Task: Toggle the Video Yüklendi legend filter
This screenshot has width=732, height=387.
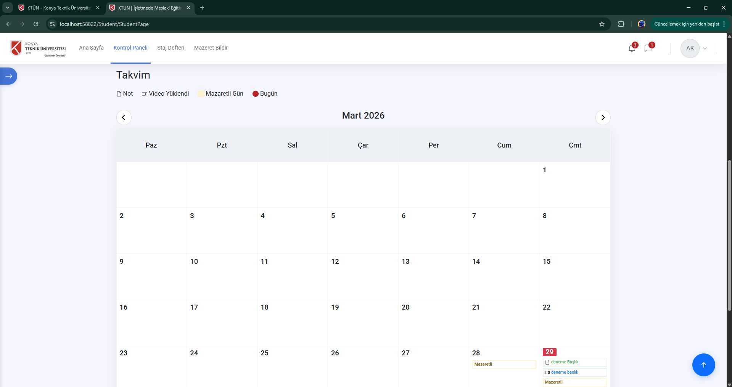Action: pos(165,93)
